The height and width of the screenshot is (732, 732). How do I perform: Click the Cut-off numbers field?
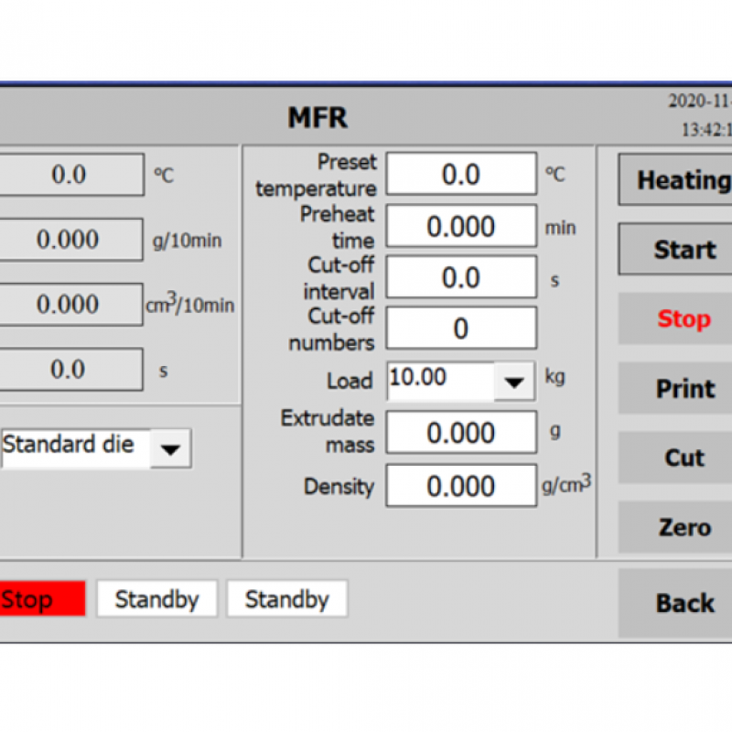click(461, 328)
